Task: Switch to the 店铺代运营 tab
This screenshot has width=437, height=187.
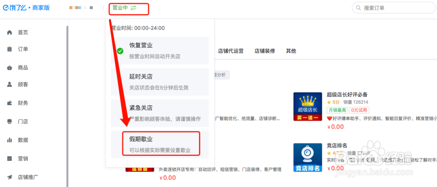Action: [x=230, y=51]
